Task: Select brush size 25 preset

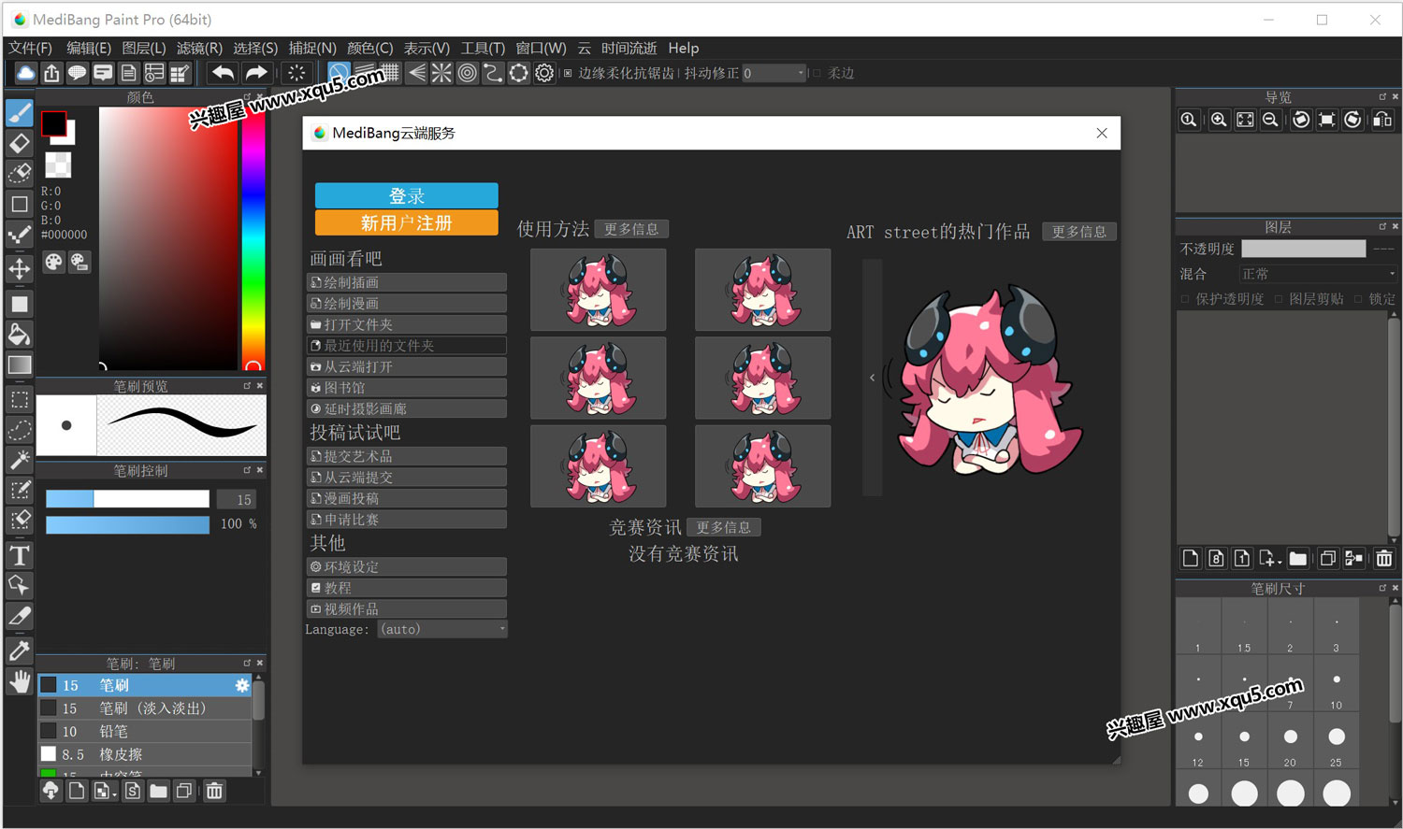Action: coord(1337,743)
